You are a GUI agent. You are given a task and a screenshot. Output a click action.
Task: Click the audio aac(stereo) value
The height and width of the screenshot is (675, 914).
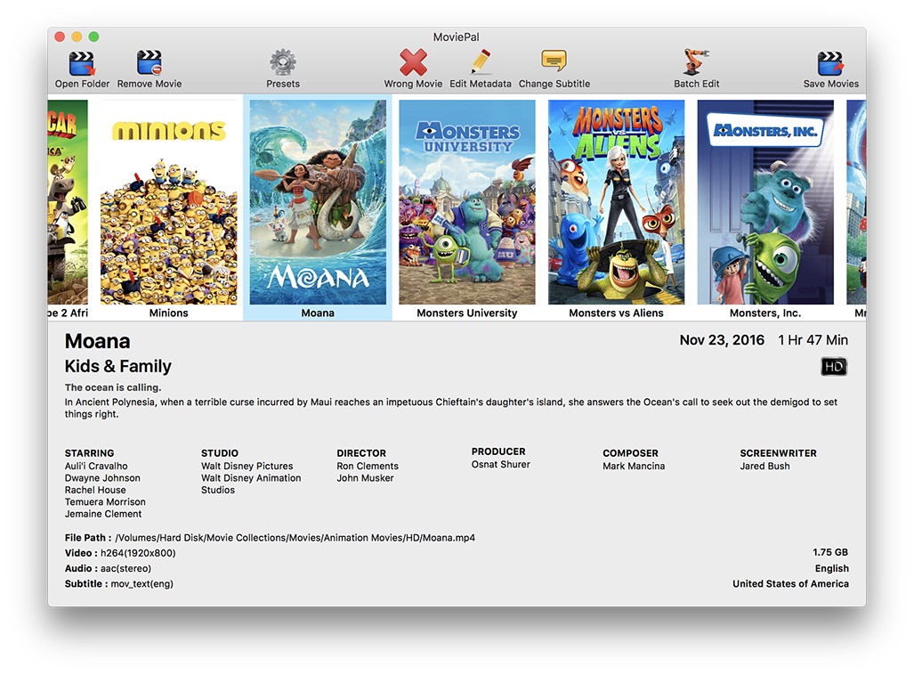125,568
